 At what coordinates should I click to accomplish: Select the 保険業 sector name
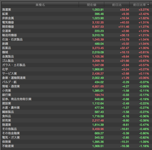(x=7, y=142)
